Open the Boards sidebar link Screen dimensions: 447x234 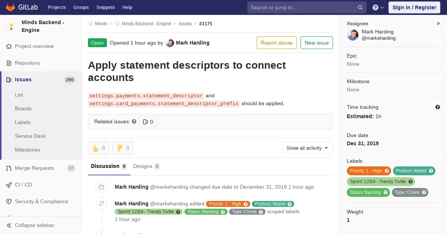click(23, 109)
